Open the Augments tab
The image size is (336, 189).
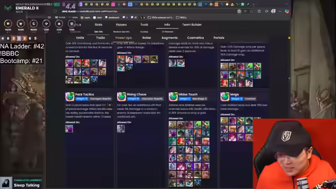coord(170,38)
